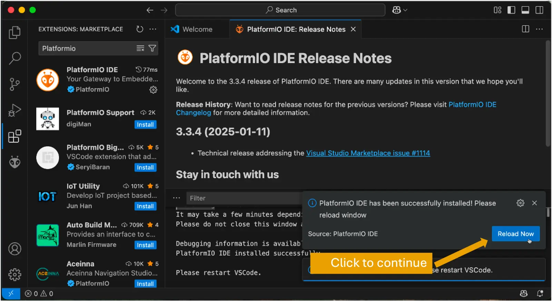The height and width of the screenshot is (301, 552).
Task: Click the output panel Filter field
Action: (x=244, y=198)
